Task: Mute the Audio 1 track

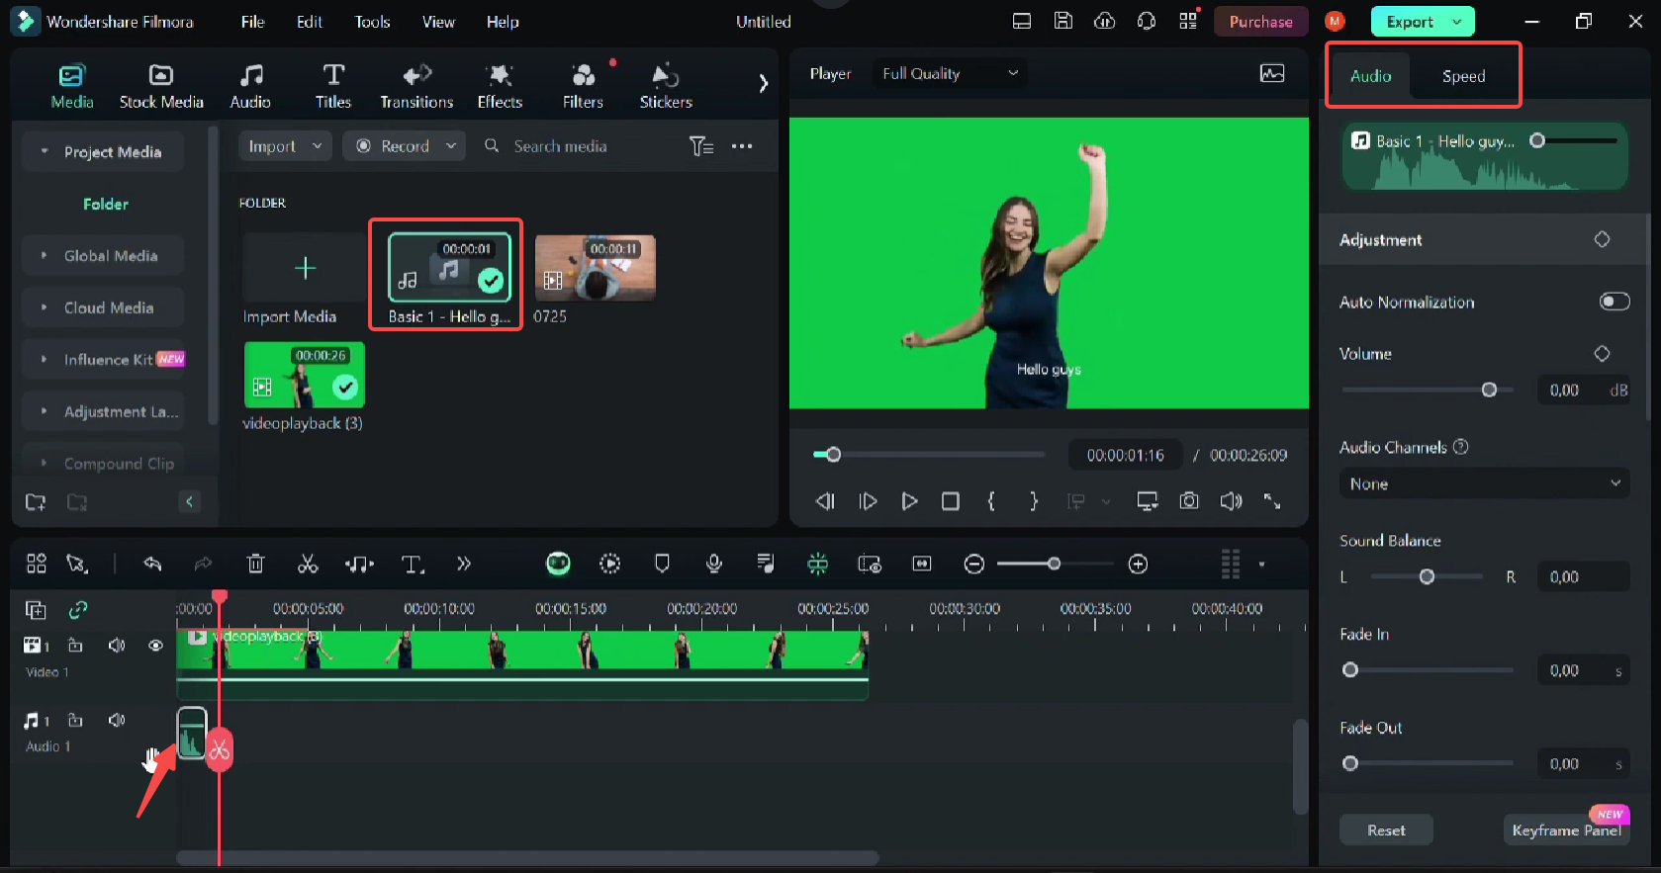Action: pos(117,721)
